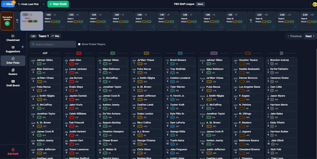Click the DEF column header badge
Image resolution: width=317 pixels, height=159 pixels.
(x=248, y=53)
